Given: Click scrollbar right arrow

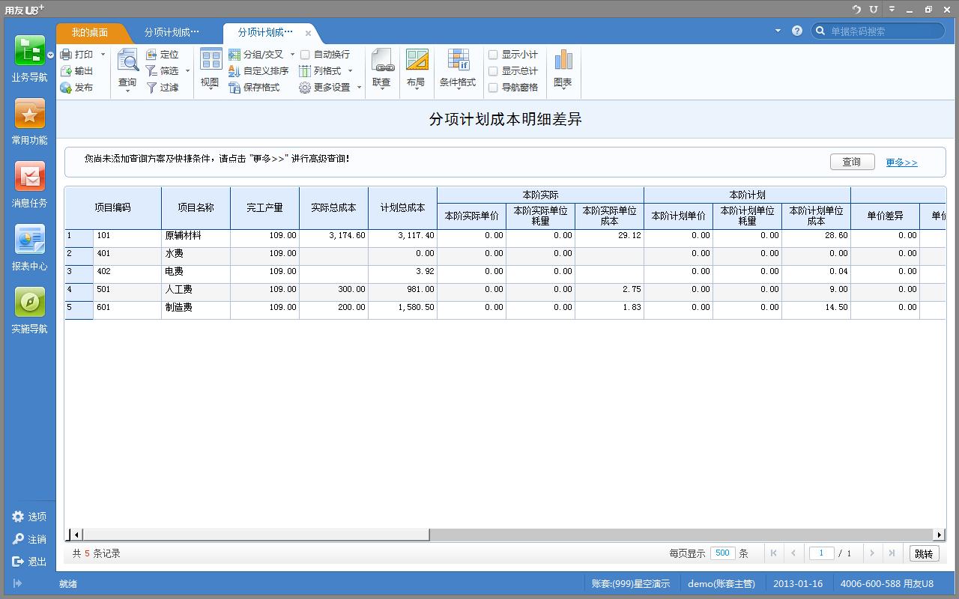Looking at the screenshot, I should click(939, 535).
